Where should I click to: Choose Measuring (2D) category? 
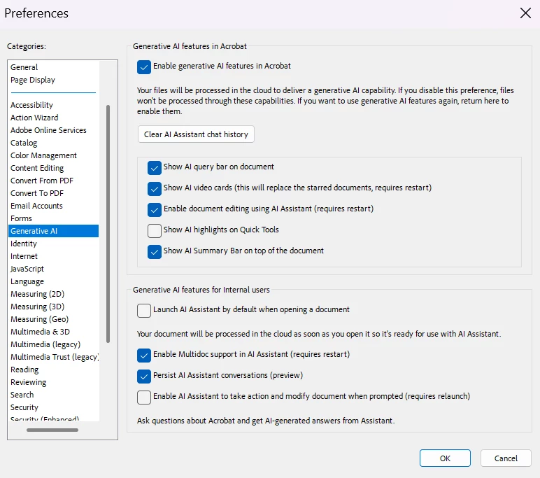click(53, 294)
